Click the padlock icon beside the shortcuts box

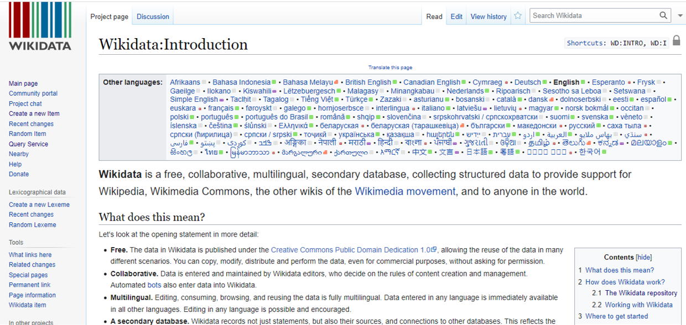(677, 40)
